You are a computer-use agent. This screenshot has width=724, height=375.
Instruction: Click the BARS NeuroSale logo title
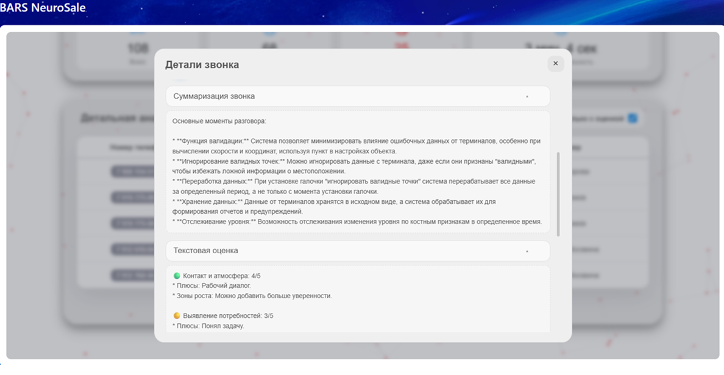click(x=43, y=7)
